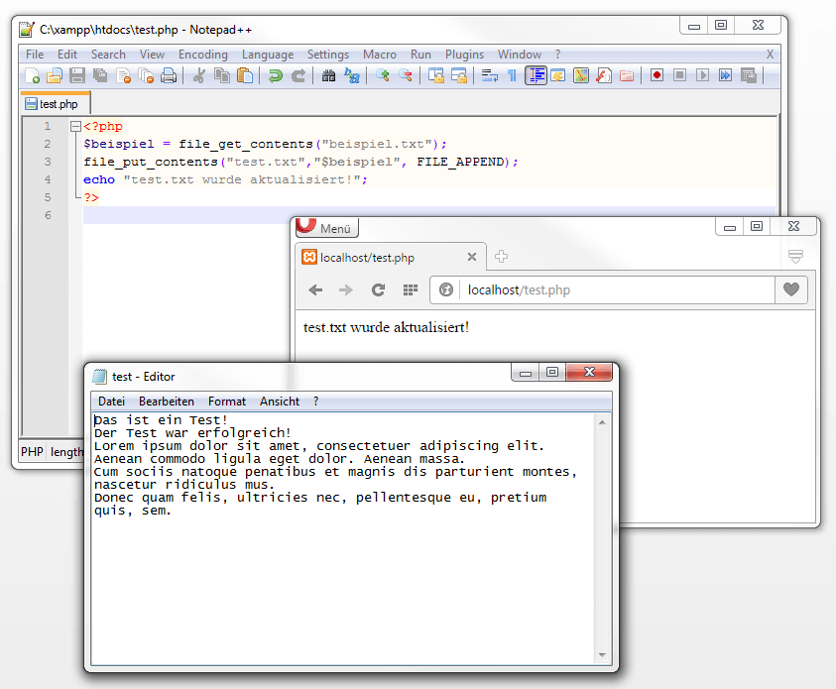Open the Opera Menü button
Image resolution: width=836 pixels, height=689 pixels.
327,228
